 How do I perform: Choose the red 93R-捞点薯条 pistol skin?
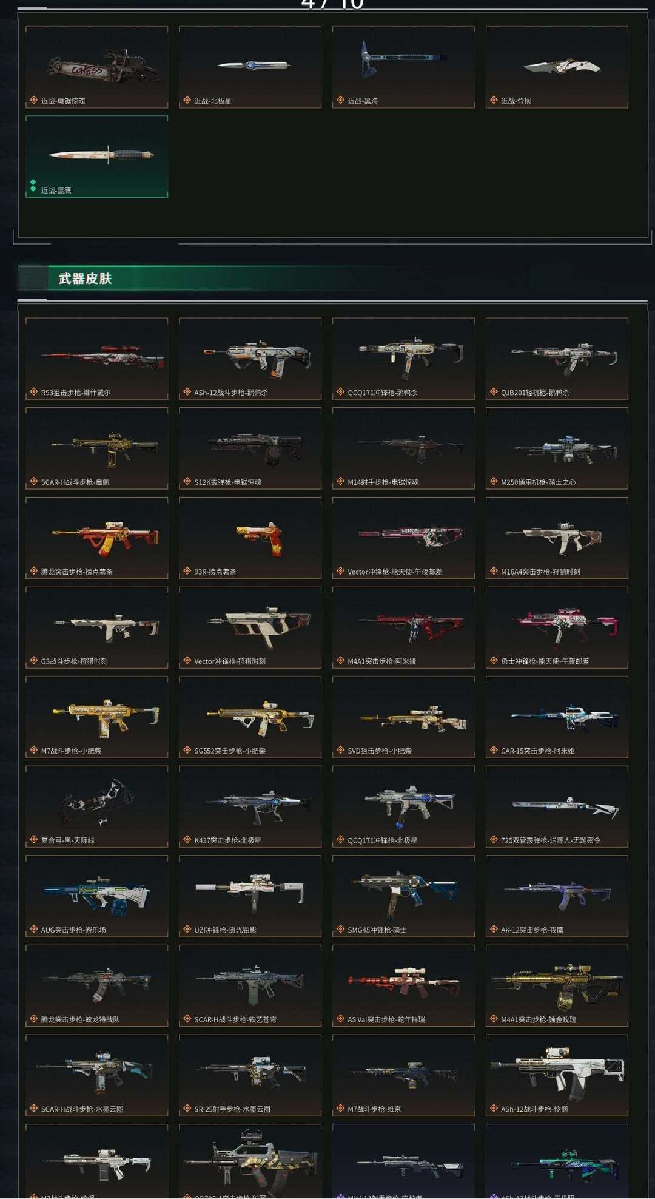(x=250, y=538)
